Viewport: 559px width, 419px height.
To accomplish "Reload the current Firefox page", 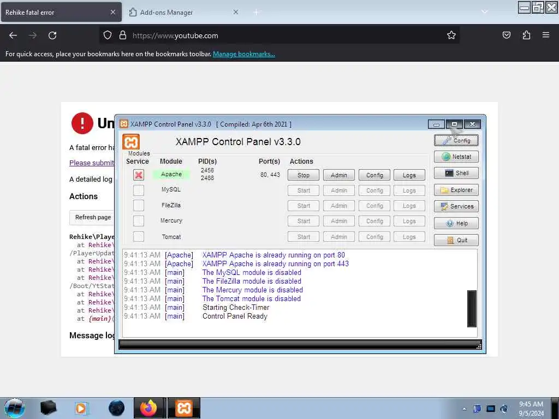I will (x=52, y=35).
